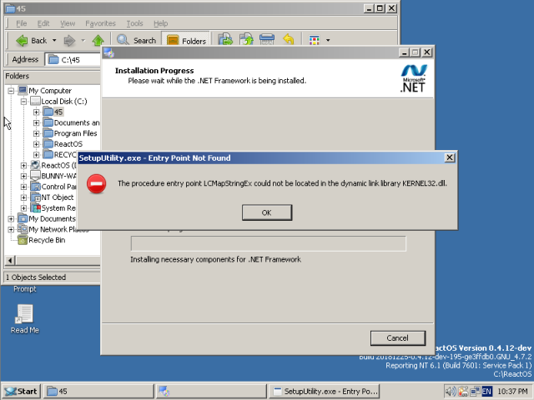Click the Forward arrow in Explorer toolbar
Image resolution: width=534 pixels, height=400 pixels.
[69, 41]
